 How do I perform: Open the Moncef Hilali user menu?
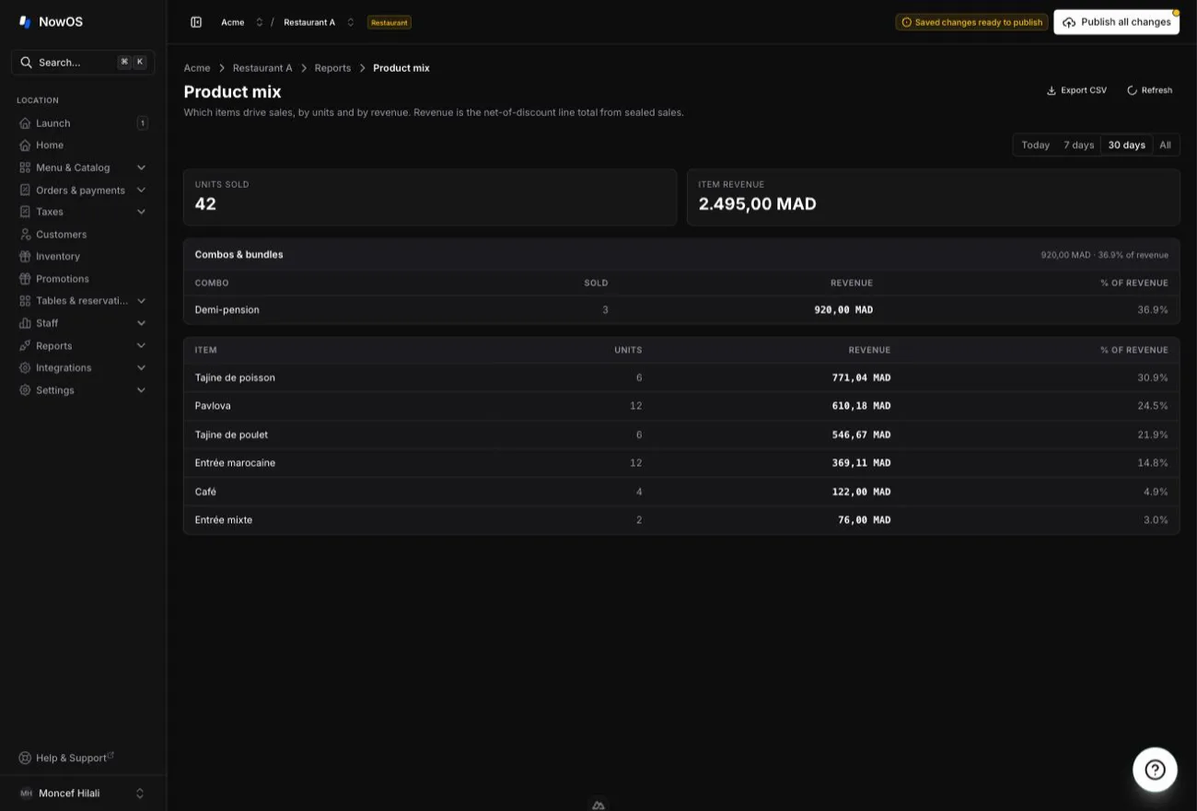(83, 794)
